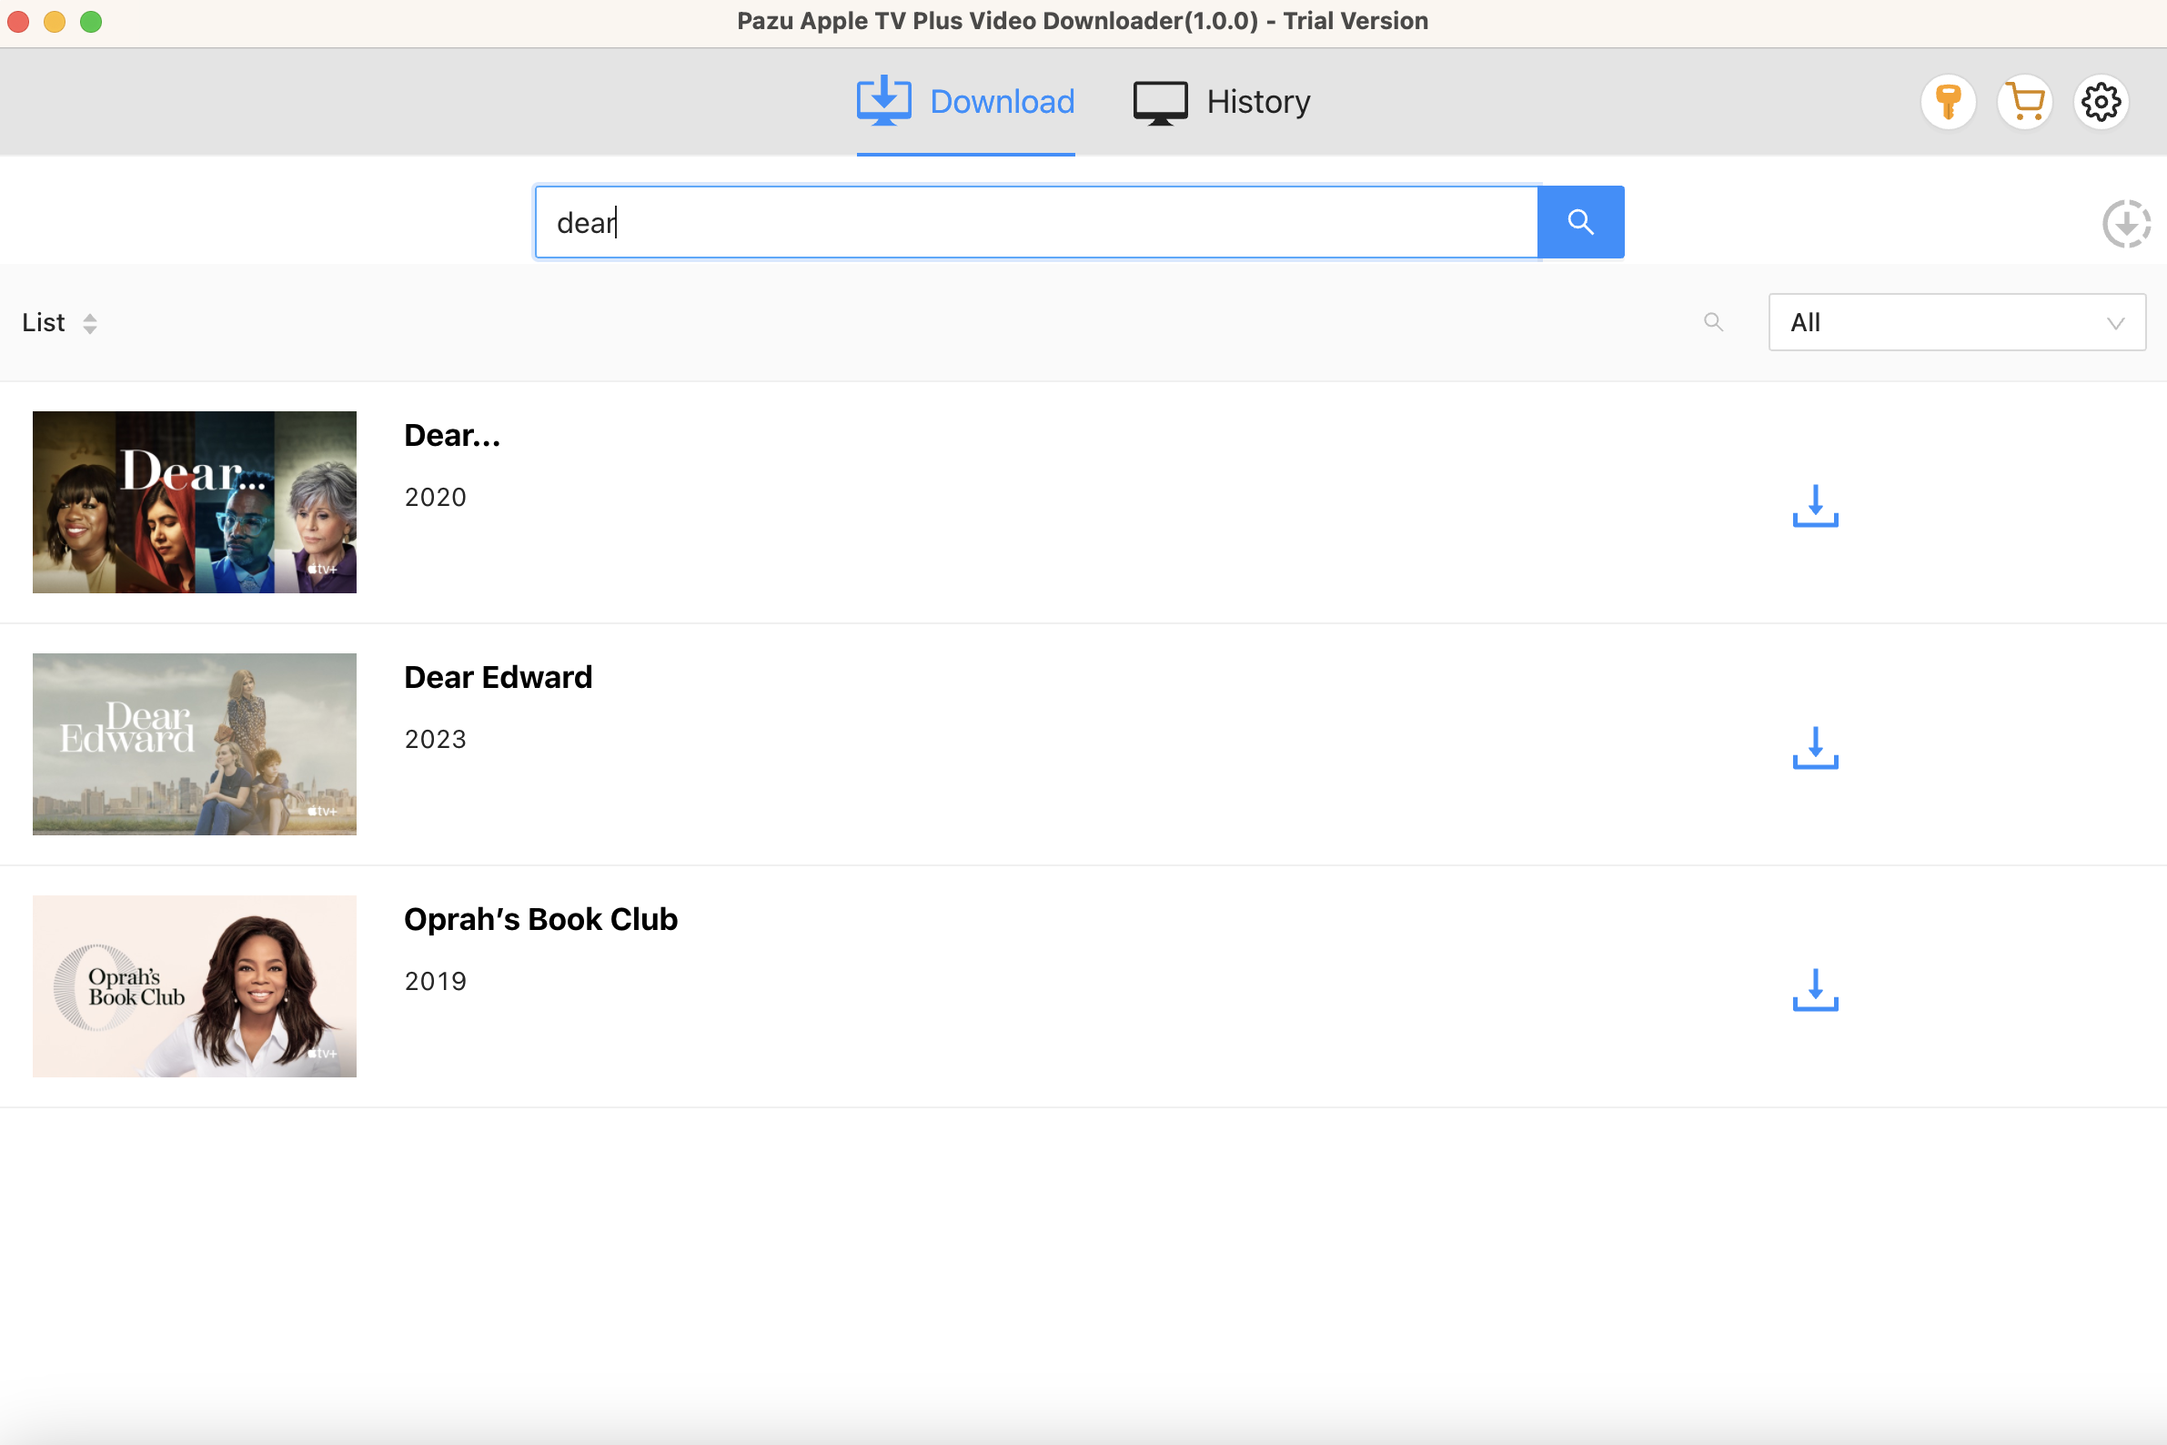Image resolution: width=2167 pixels, height=1445 pixels.
Task: Click the 2020 year label
Action: tap(436, 498)
